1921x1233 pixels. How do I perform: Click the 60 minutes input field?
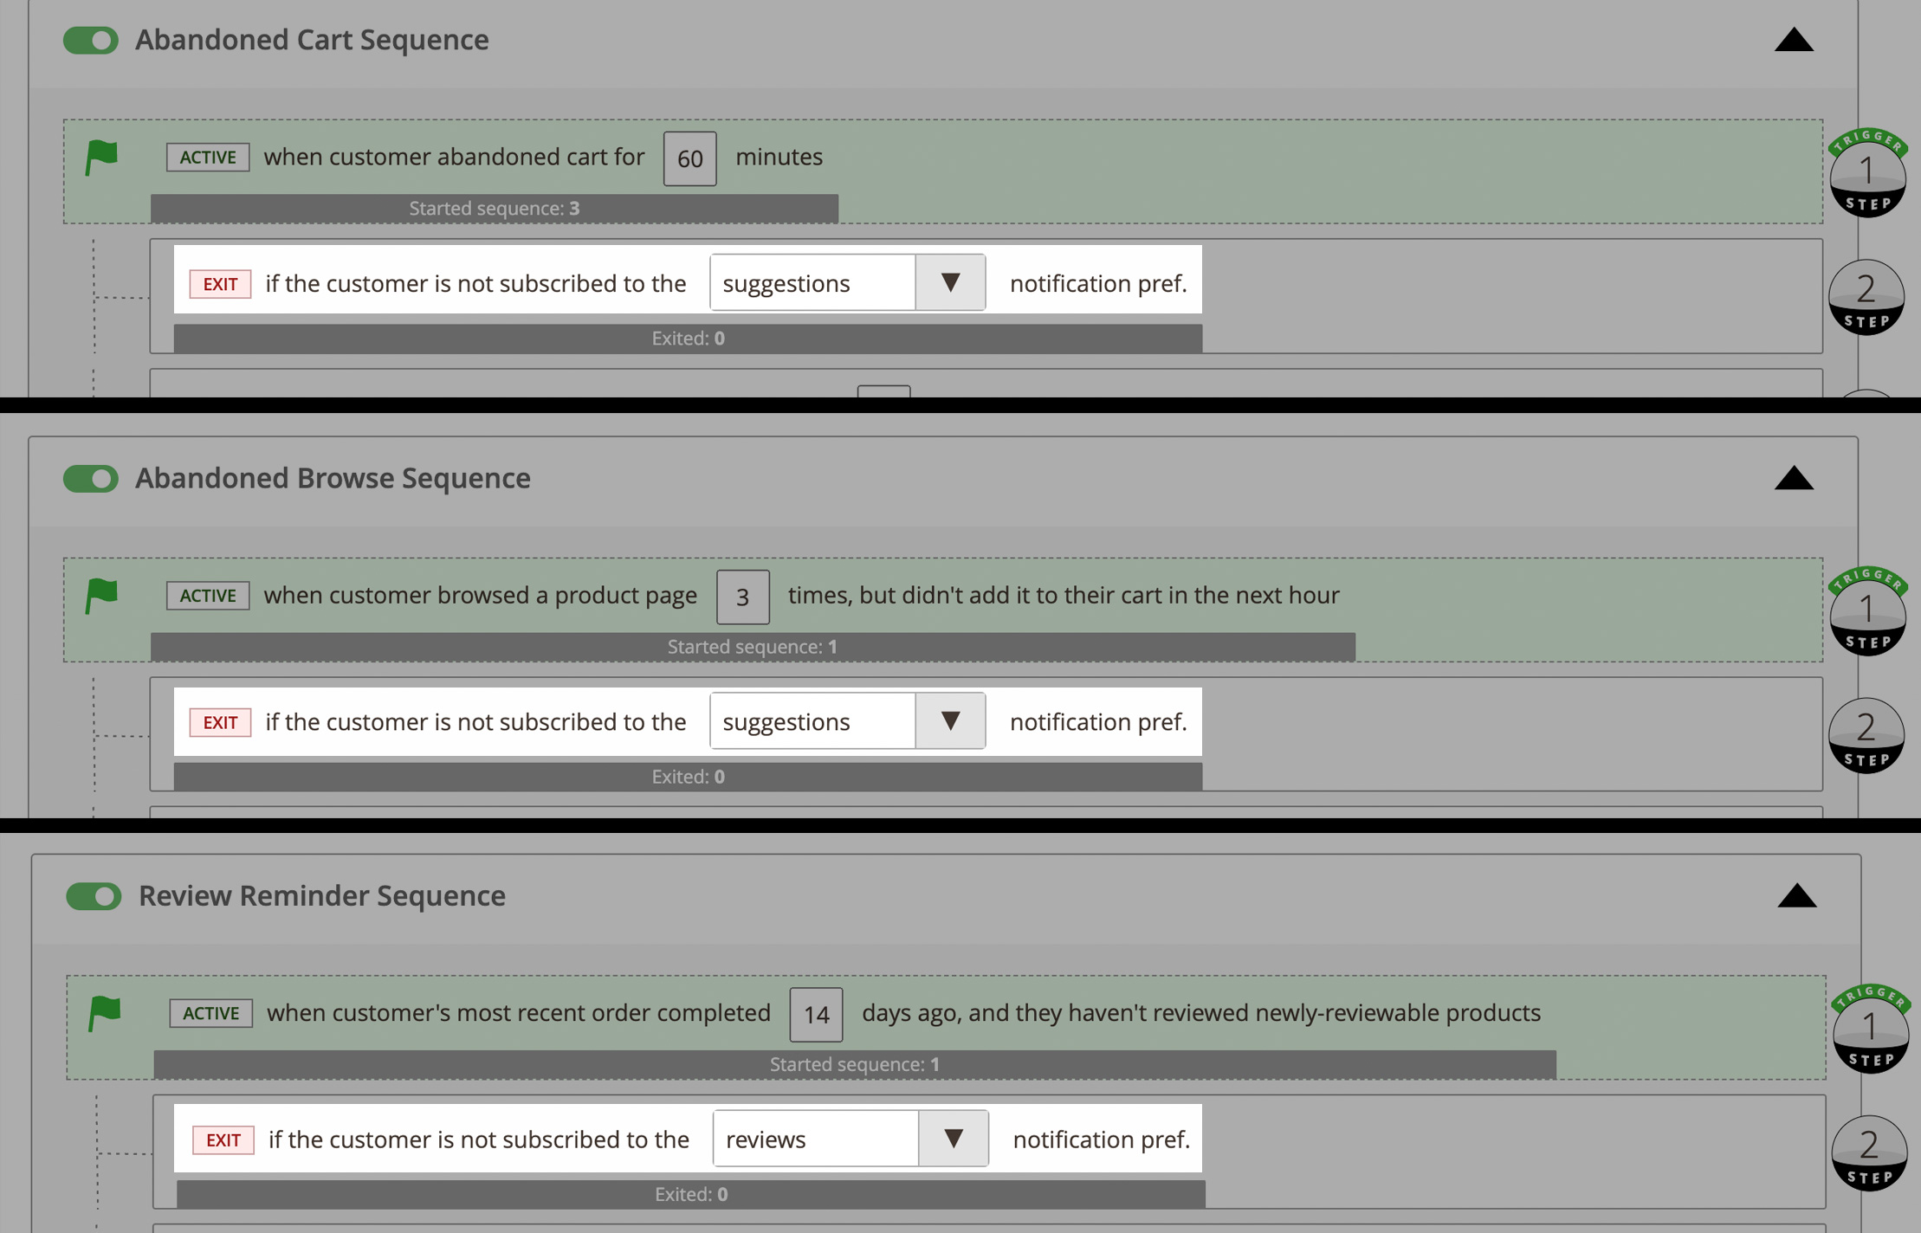(x=689, y=158)
